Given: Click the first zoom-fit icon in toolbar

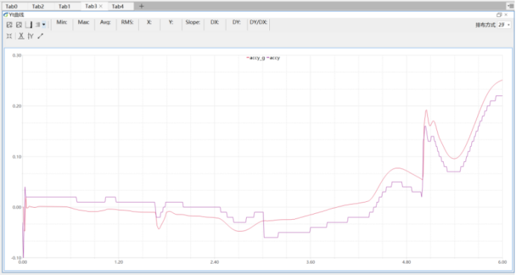Looking at the screenshot, I should tap(10, 25).
